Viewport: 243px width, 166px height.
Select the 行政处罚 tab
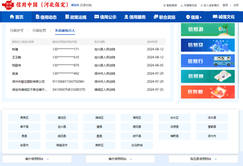coord(39,30)
